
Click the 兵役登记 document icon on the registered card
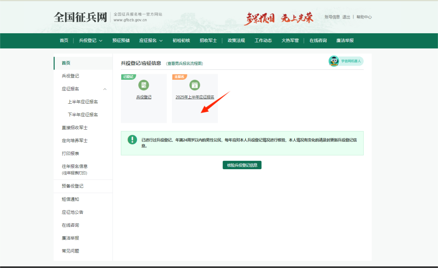click(x=144, y=85)
